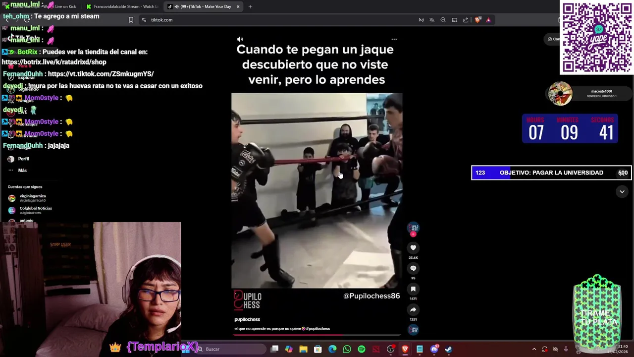
Task: Bookmark page with address bar bookmark icon
Action: click(x=131, y=20)
